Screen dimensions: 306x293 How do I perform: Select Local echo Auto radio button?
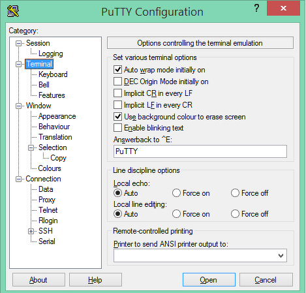[x=117, y=193]
